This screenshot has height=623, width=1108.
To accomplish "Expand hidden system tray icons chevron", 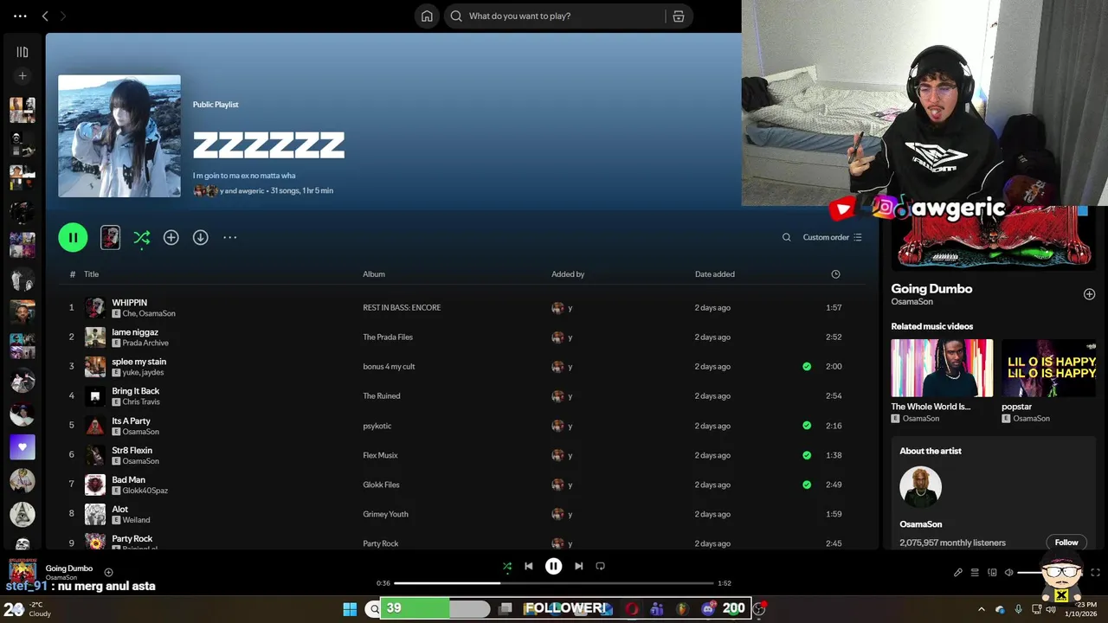I will pyautogui.click(x=981, y=609).
